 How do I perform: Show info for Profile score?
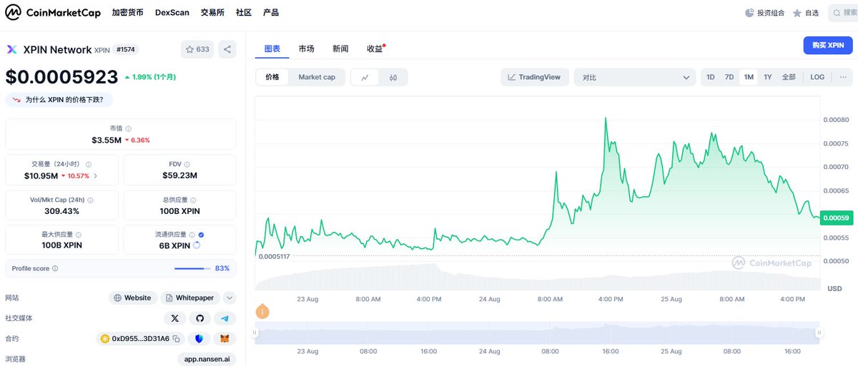point(55,268)
